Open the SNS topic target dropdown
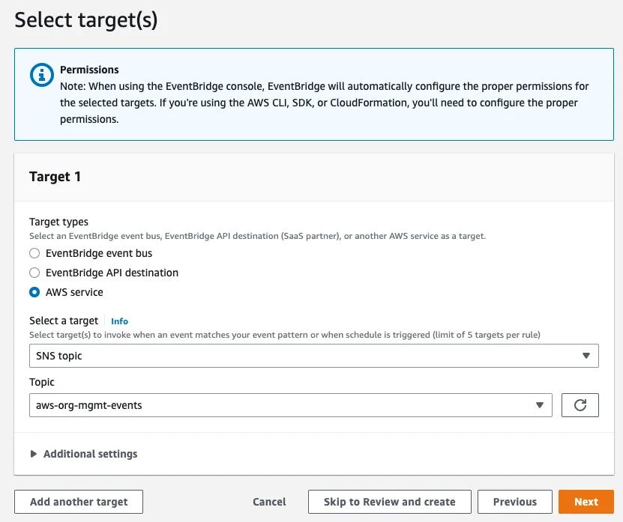The height and width of the screenshot is (522, 623). coord(313,356)
